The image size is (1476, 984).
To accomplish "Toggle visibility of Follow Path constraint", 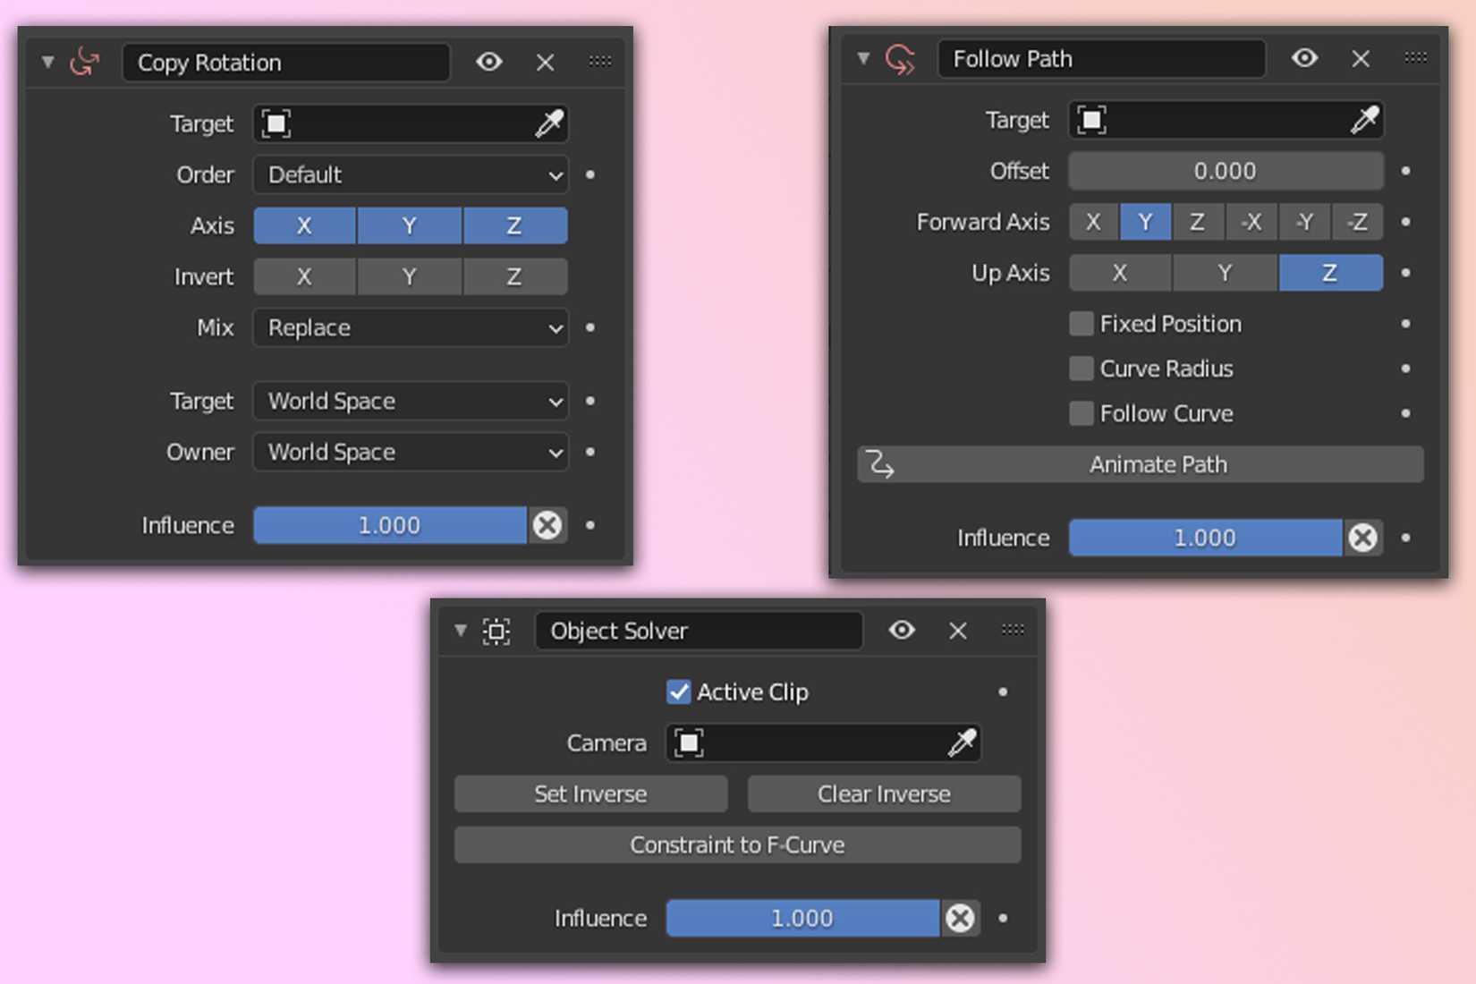I will [1303, 58].
